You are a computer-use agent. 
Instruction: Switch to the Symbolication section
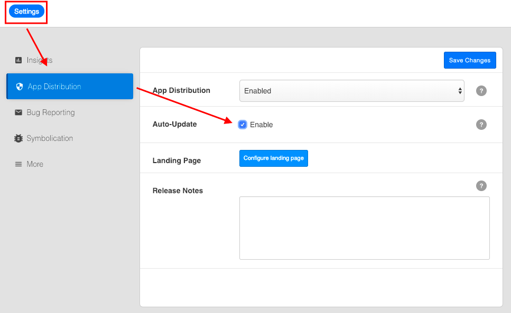click(49, 138)
